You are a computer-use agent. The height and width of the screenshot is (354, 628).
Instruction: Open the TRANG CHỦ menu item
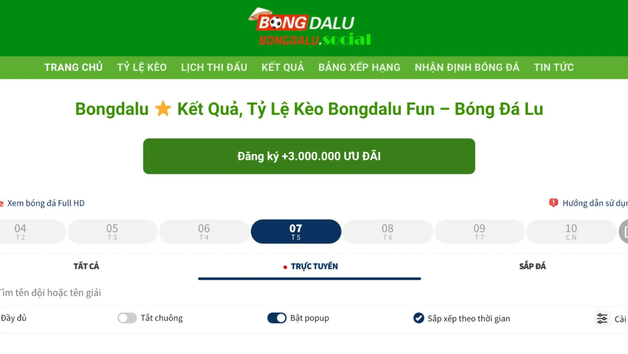pyautogui.click(x=73, y=67)
